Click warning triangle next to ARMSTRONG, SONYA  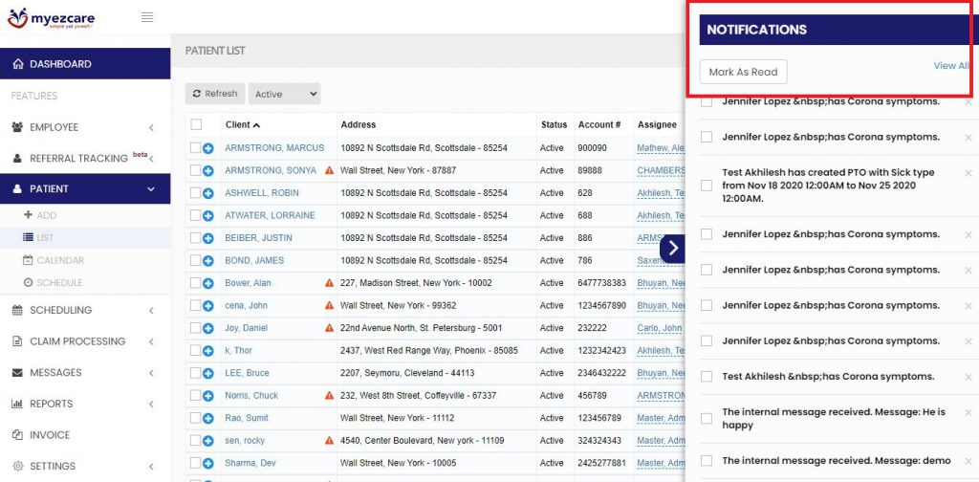coord(329,170)
